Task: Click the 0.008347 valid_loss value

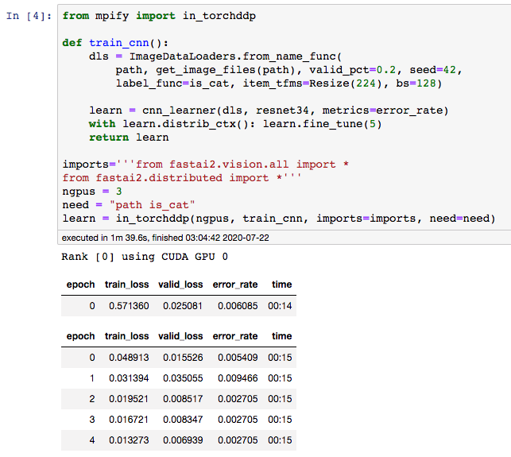Action: (x=183, y=420)
